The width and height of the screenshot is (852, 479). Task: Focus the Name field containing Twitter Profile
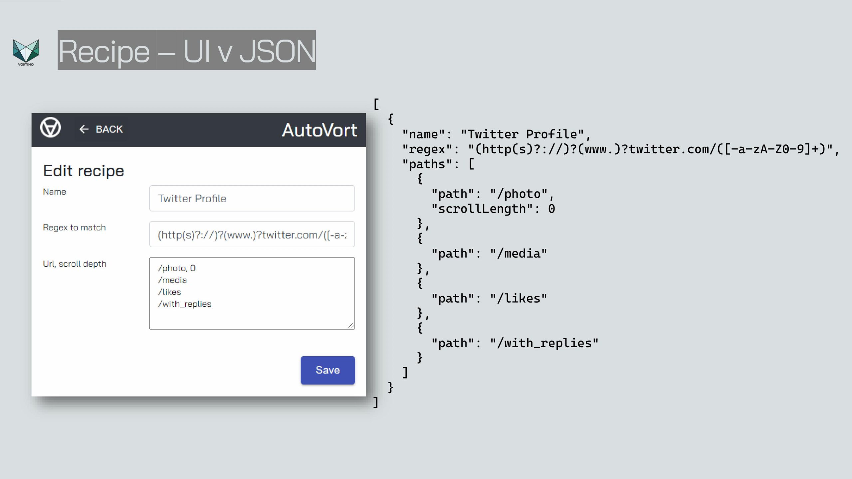click(252, 198)
